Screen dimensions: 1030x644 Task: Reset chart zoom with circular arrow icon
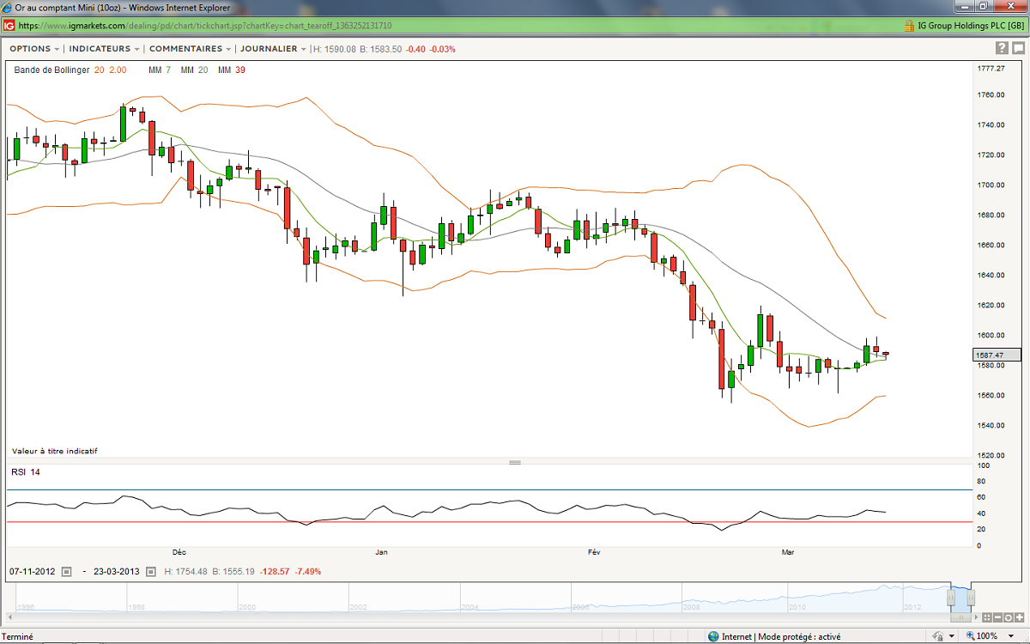tap(1009, 617)
